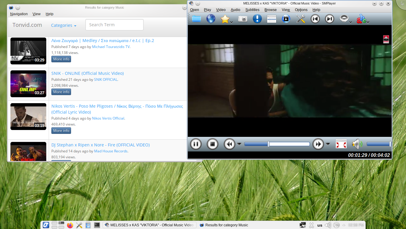406x229 pixels.
Task: Expand the abc subtitles dropdown arrow
Action: click(368, 22)
